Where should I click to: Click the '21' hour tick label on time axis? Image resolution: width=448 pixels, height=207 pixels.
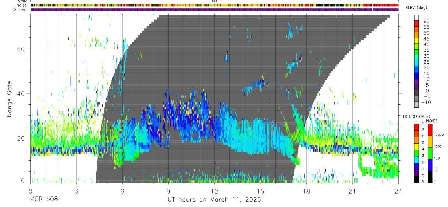[x=352, y=191]
